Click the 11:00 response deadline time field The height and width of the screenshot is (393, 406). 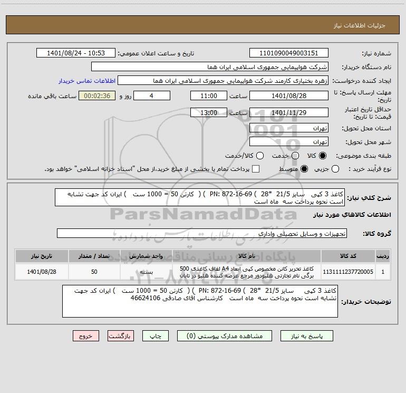tap(209, 96)
